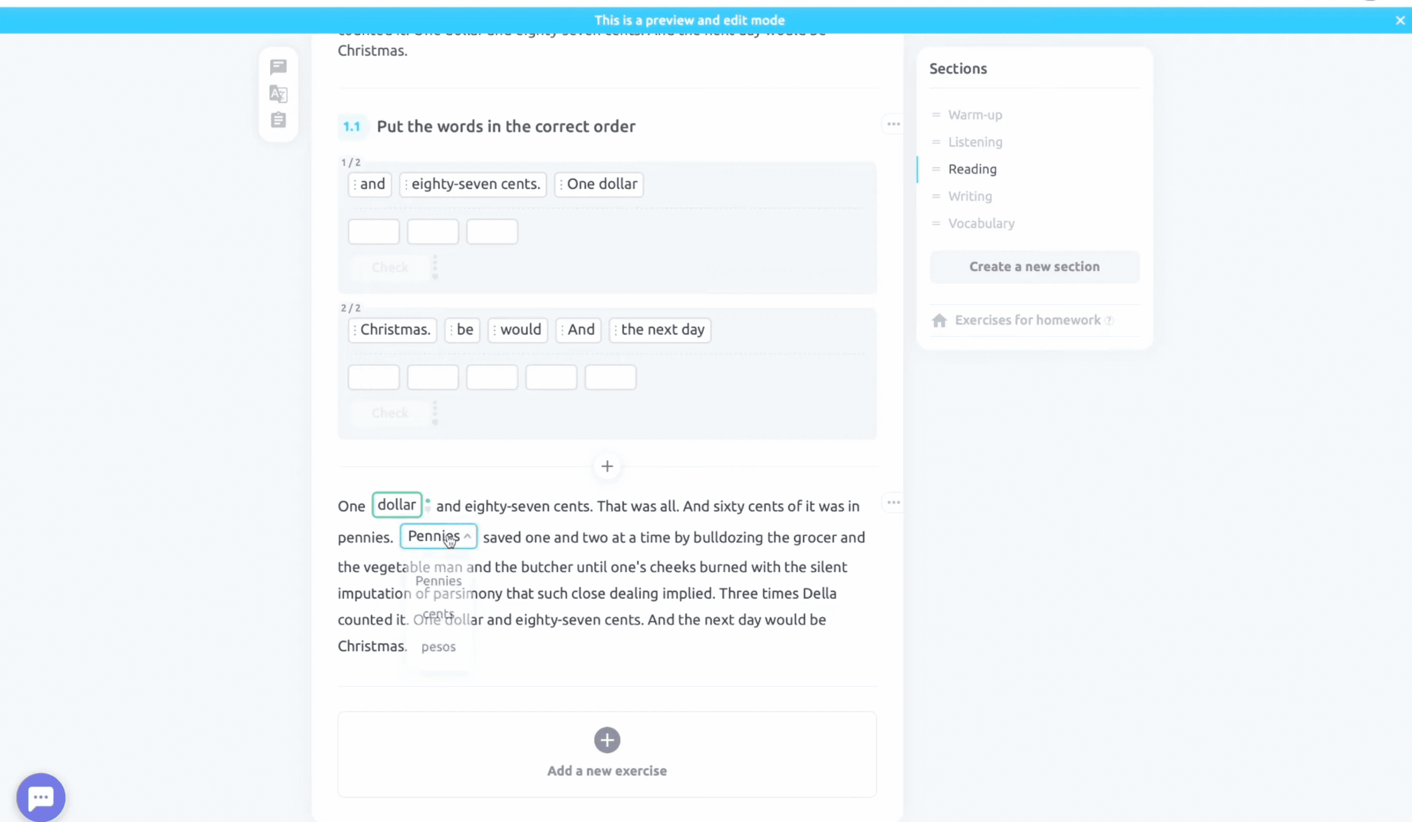The width and height of the screenshot is (1412, 822).
Task: Collapse the Pennies dropdown in passage
Action: point(467,536)
